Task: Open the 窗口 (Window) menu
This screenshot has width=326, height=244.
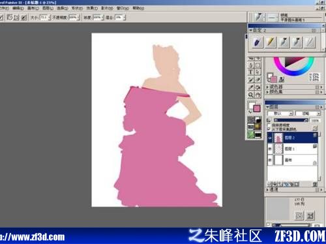Action: (123, 8)
